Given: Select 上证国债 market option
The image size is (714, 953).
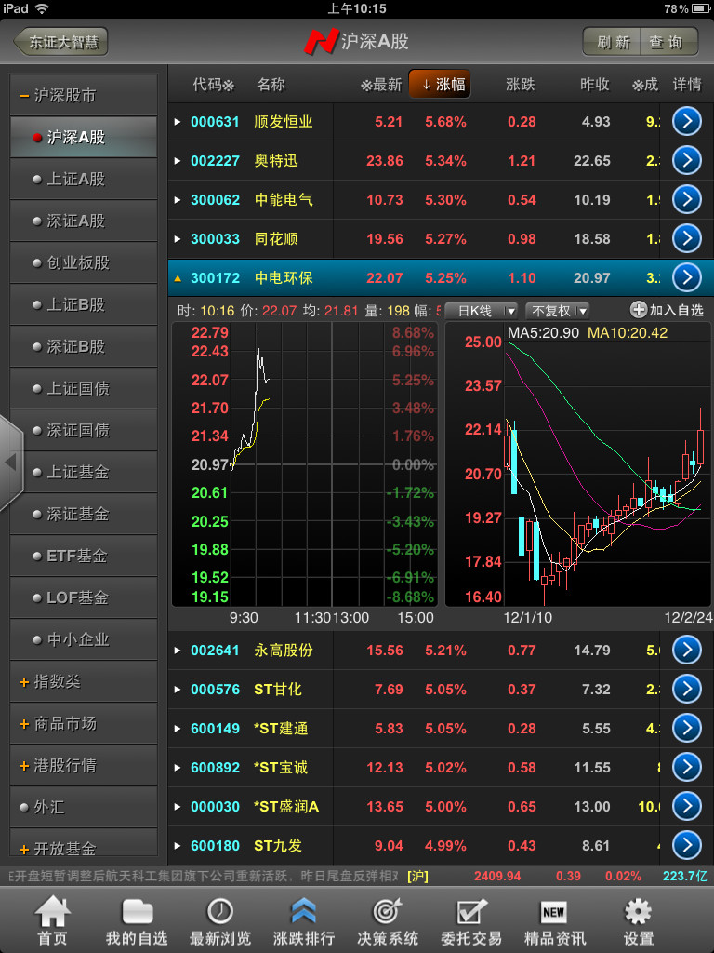Looking at the screenshot, I should coord(84,388).
